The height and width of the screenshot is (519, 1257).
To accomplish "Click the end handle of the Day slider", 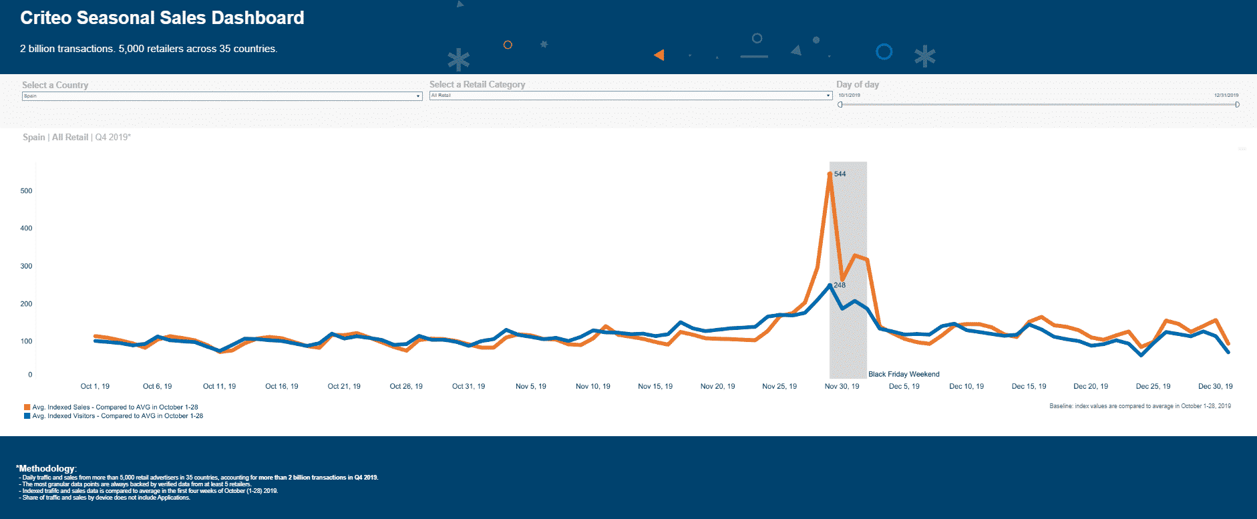I will click(x=1237, y=104).
